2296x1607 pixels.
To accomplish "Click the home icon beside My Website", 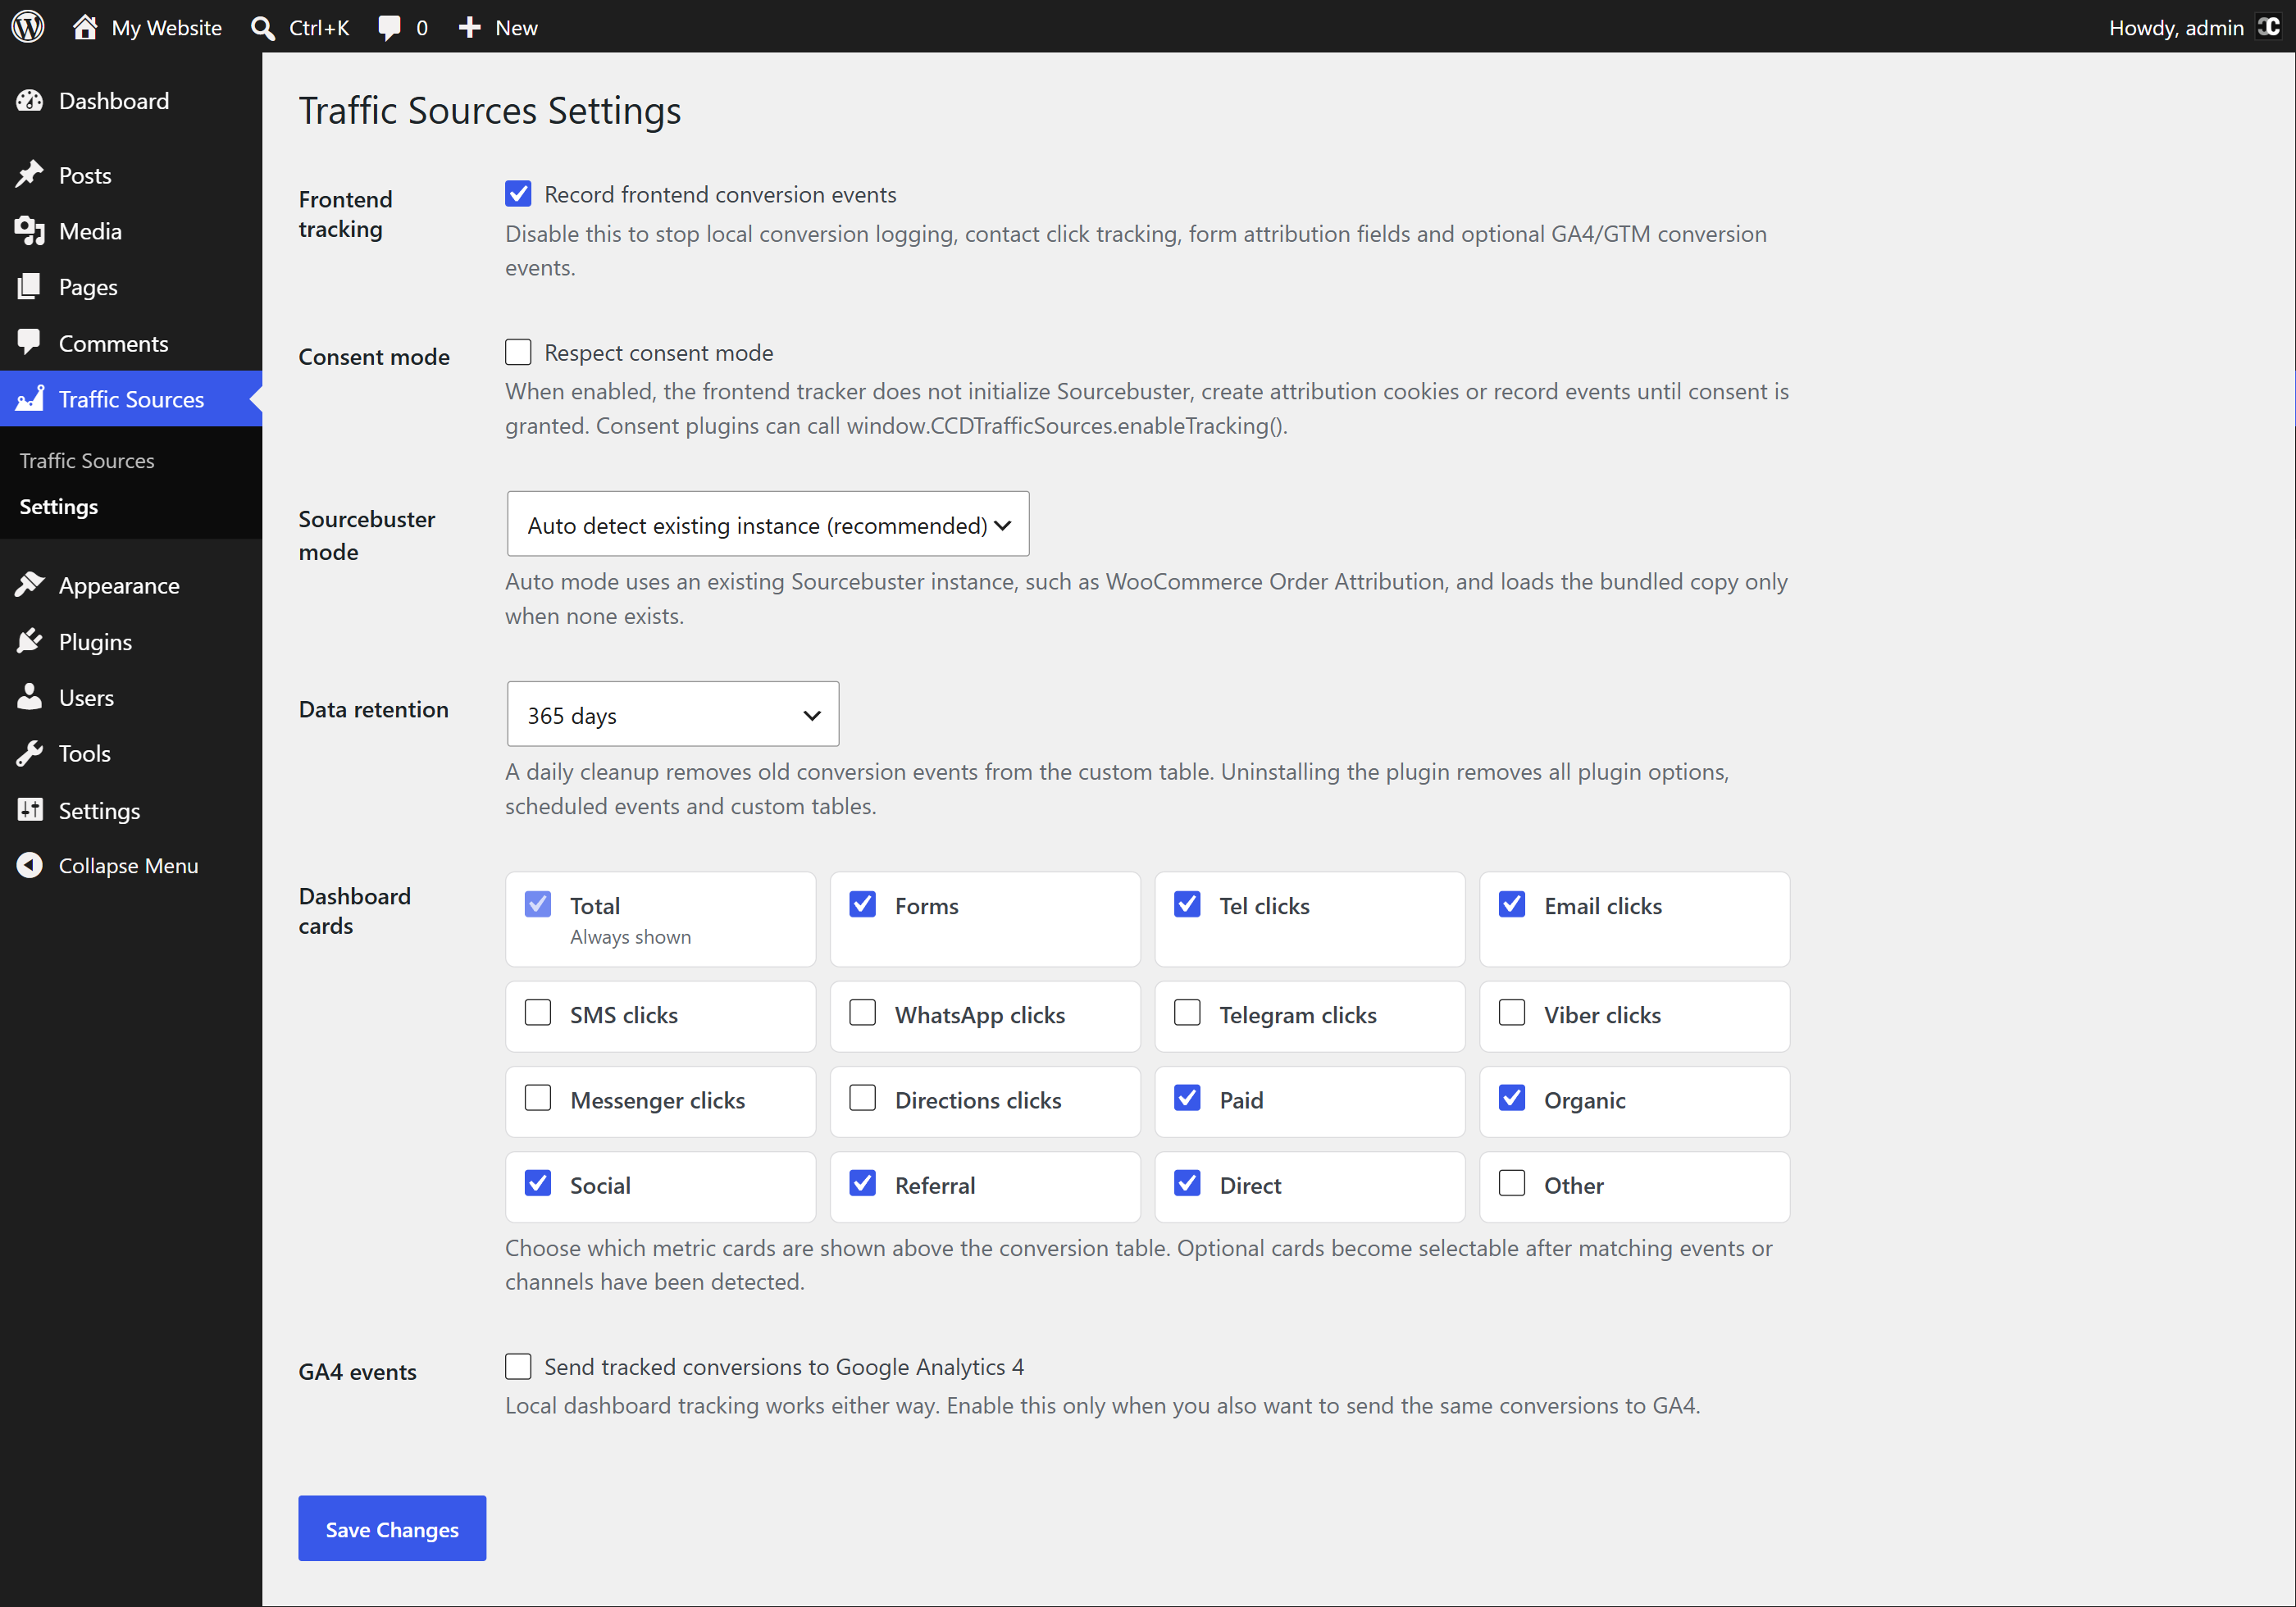I will [x=85, y=27].
